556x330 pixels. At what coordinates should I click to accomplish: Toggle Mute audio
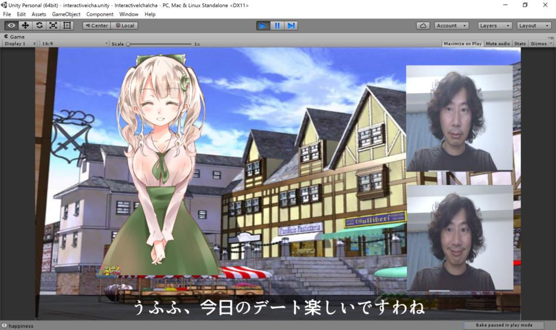[498, 43]
